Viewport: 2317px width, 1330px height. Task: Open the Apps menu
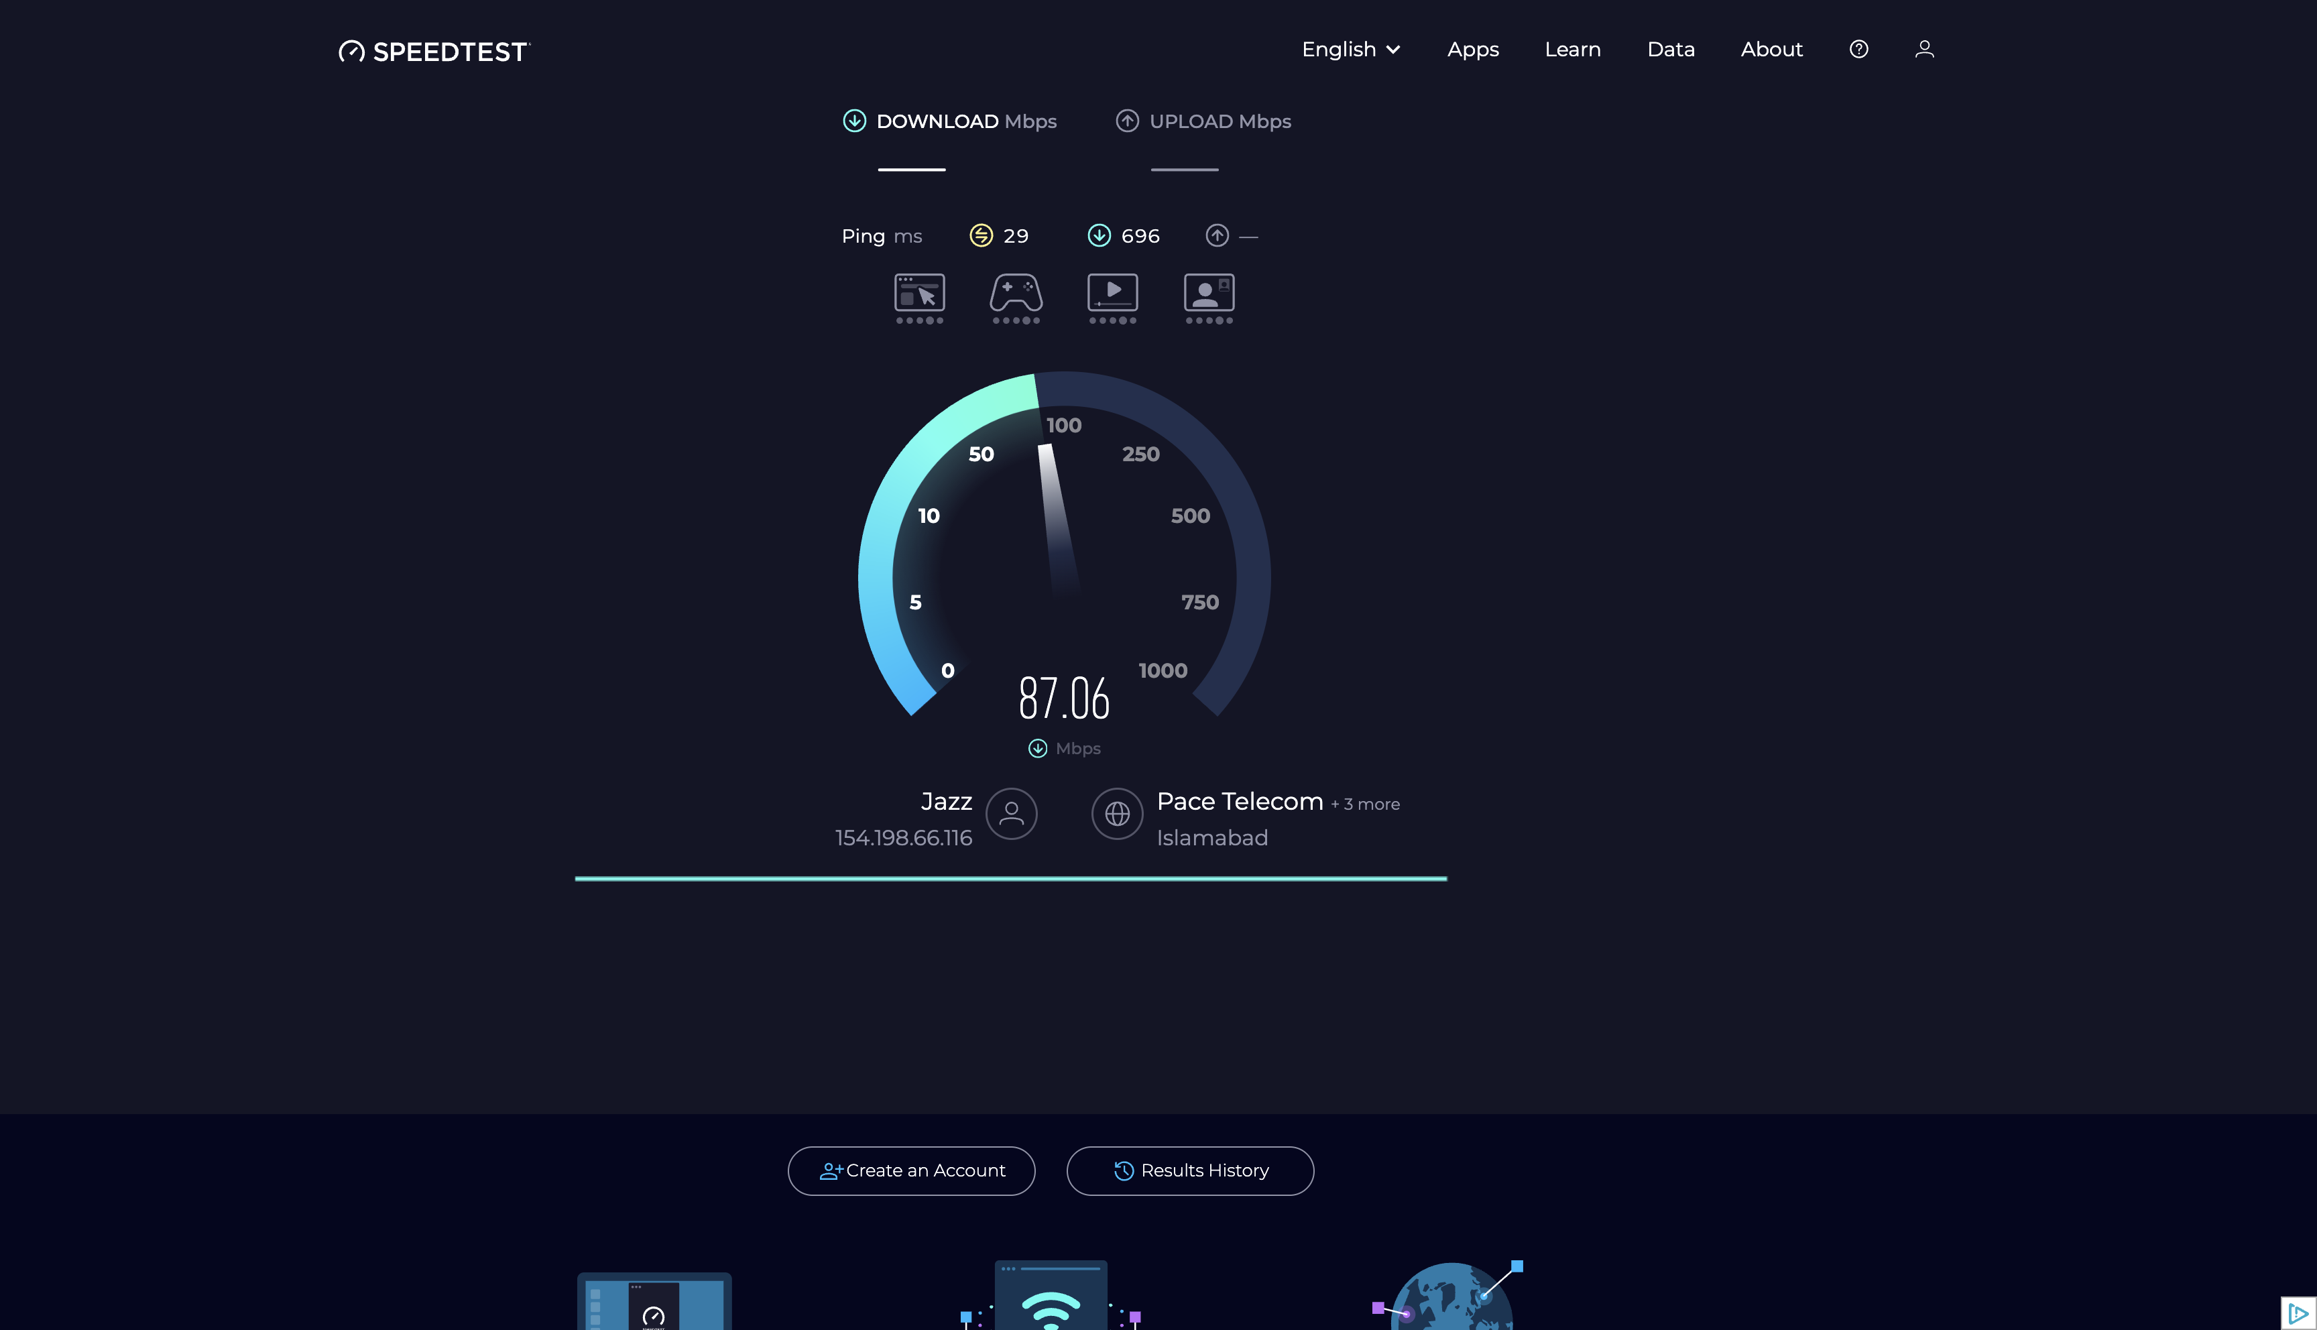pos(1472,50)
